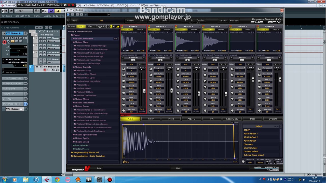This screenshot has width=326, height=183.
Task: Click the Customize button
Action: 223,21
